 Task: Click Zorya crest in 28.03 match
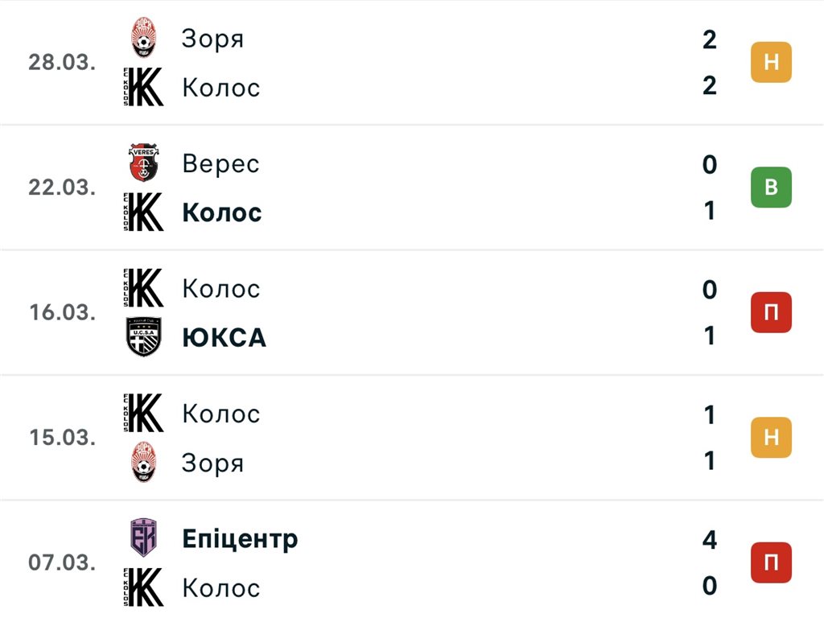[x=145, y=39]
